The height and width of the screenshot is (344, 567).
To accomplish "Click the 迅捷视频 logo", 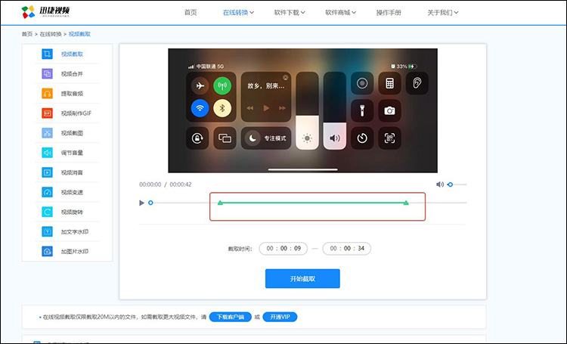I will 45,12.
